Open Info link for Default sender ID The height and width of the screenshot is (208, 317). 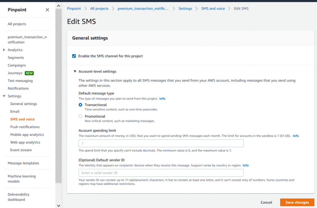coord(245,165)
